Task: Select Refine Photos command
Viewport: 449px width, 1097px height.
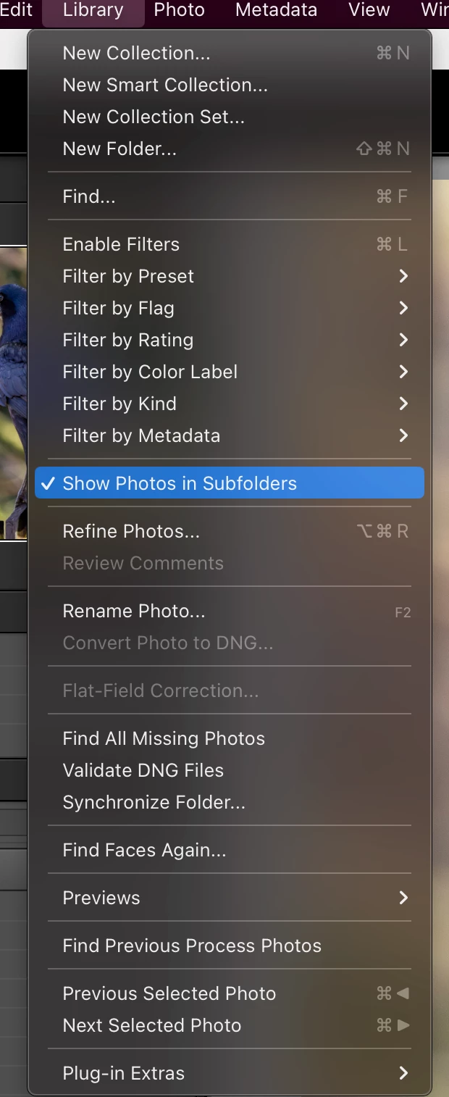Action: coord(229,531)
